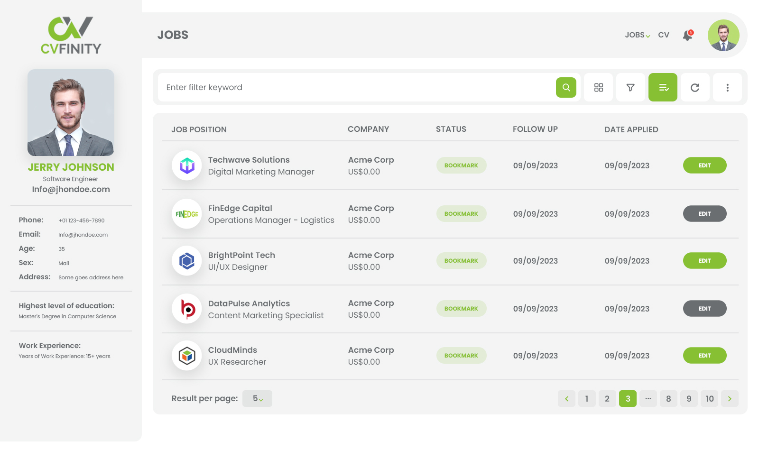Click the search magnifier icon
The height and width of the screenshot is (450, 759).
pos(566,87)
